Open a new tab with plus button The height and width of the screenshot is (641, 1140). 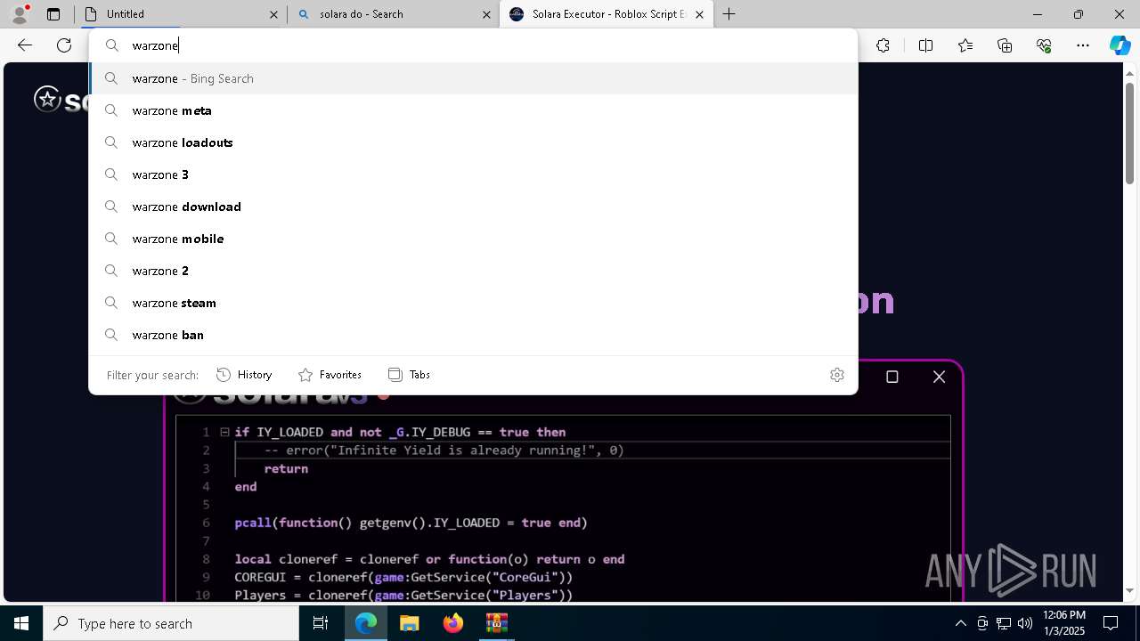[x=729, y=14]
